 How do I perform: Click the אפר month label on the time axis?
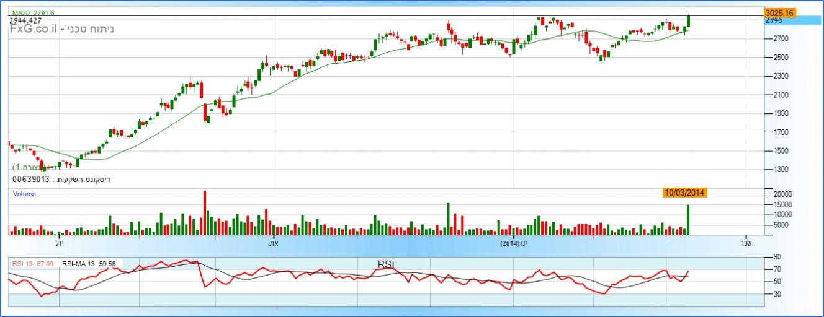pos(745,243)
